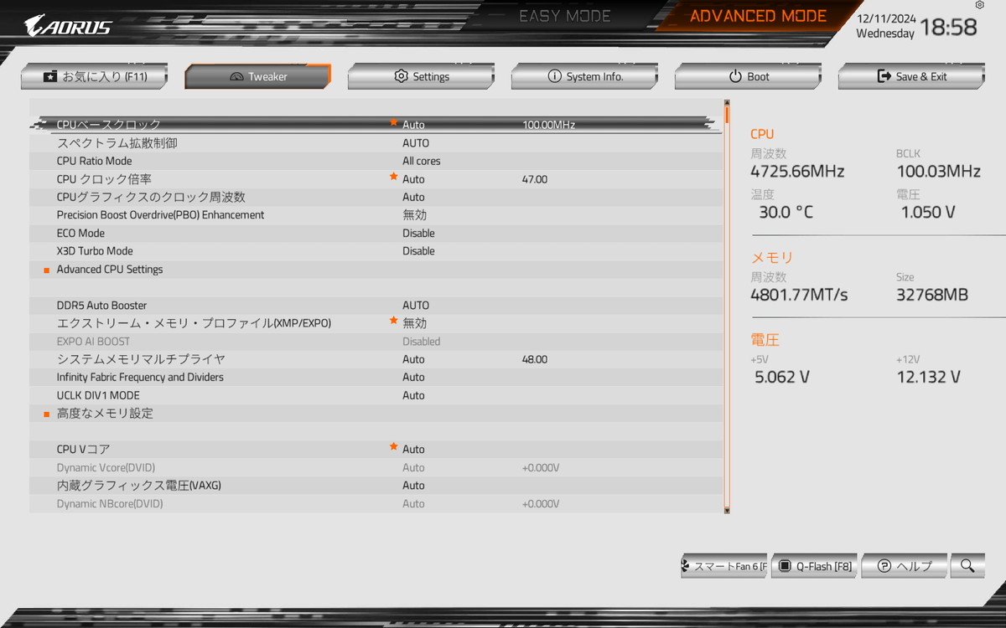Go to Save & Exit tab

click(911, 76)
